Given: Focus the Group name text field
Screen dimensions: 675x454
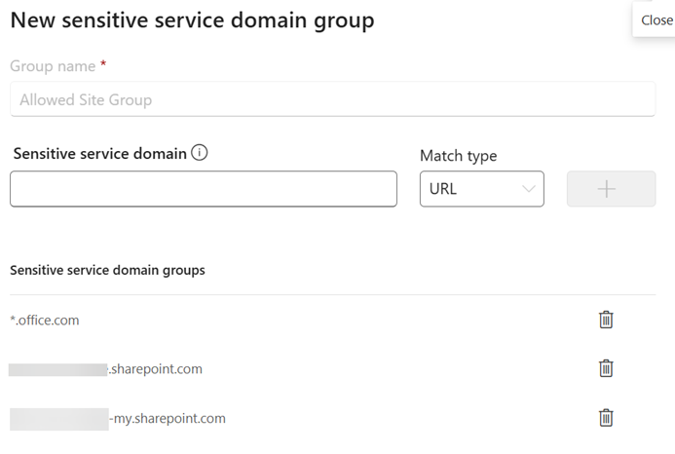Looking at the screenshot, I should [x=332, y=99].
